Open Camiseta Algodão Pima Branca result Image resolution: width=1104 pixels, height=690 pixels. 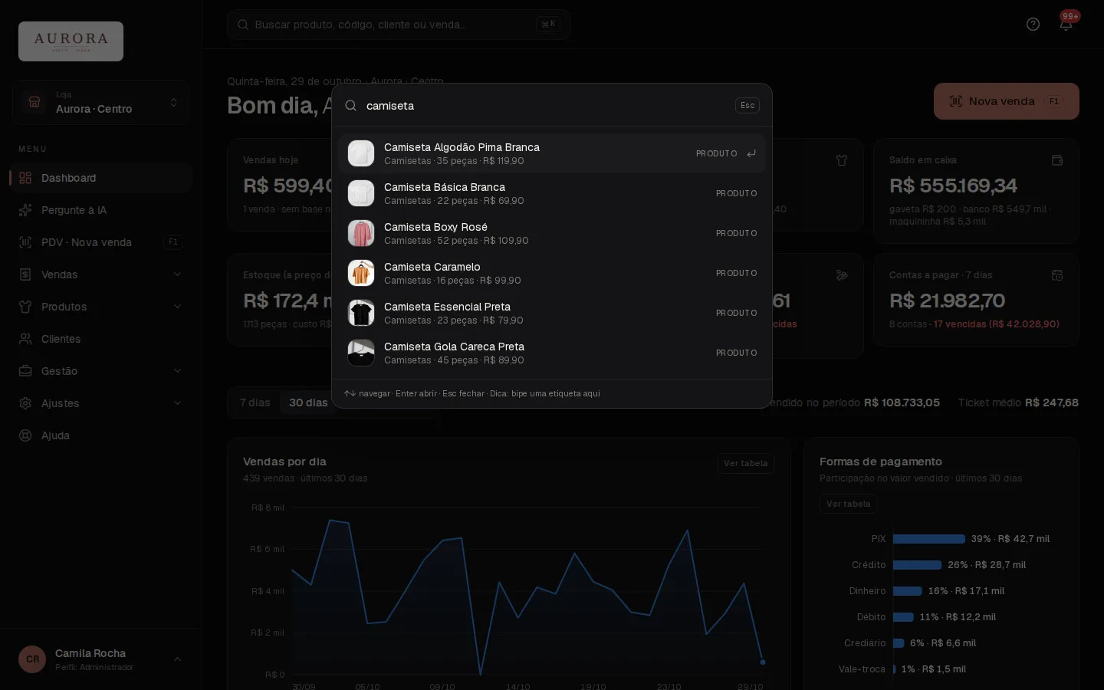coord(552,153)
